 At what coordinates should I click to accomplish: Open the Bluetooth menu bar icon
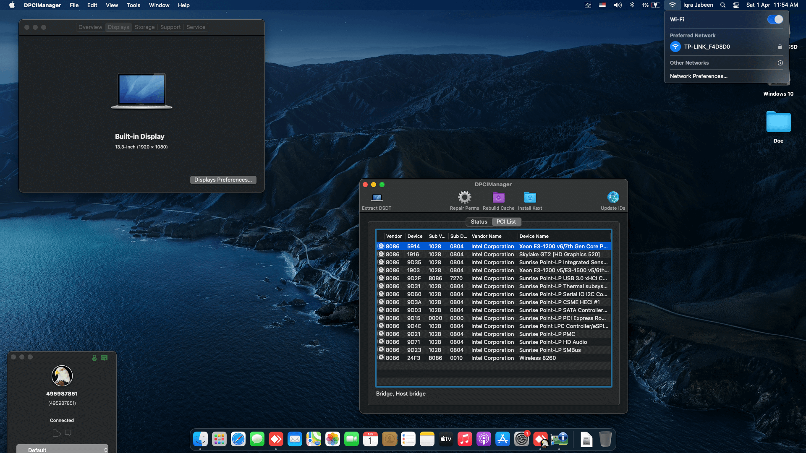click(632, 5)
